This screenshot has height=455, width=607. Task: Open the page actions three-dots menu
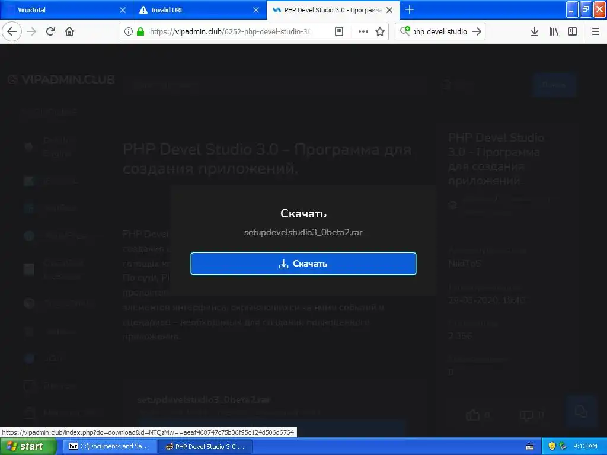pyautogui.click(x=363, y=31)
